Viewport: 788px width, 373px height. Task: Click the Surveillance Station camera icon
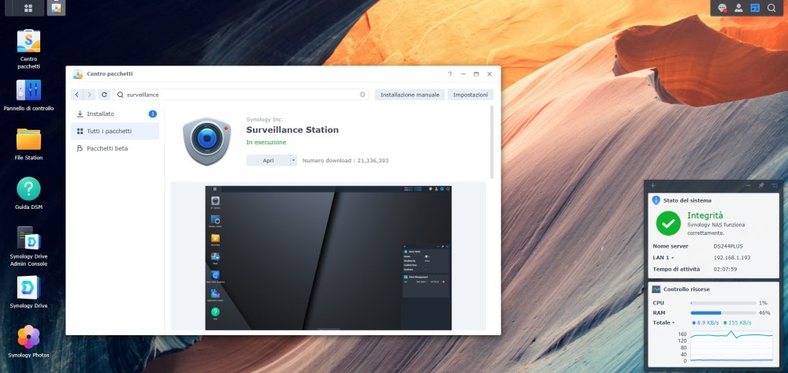(206, 141)
